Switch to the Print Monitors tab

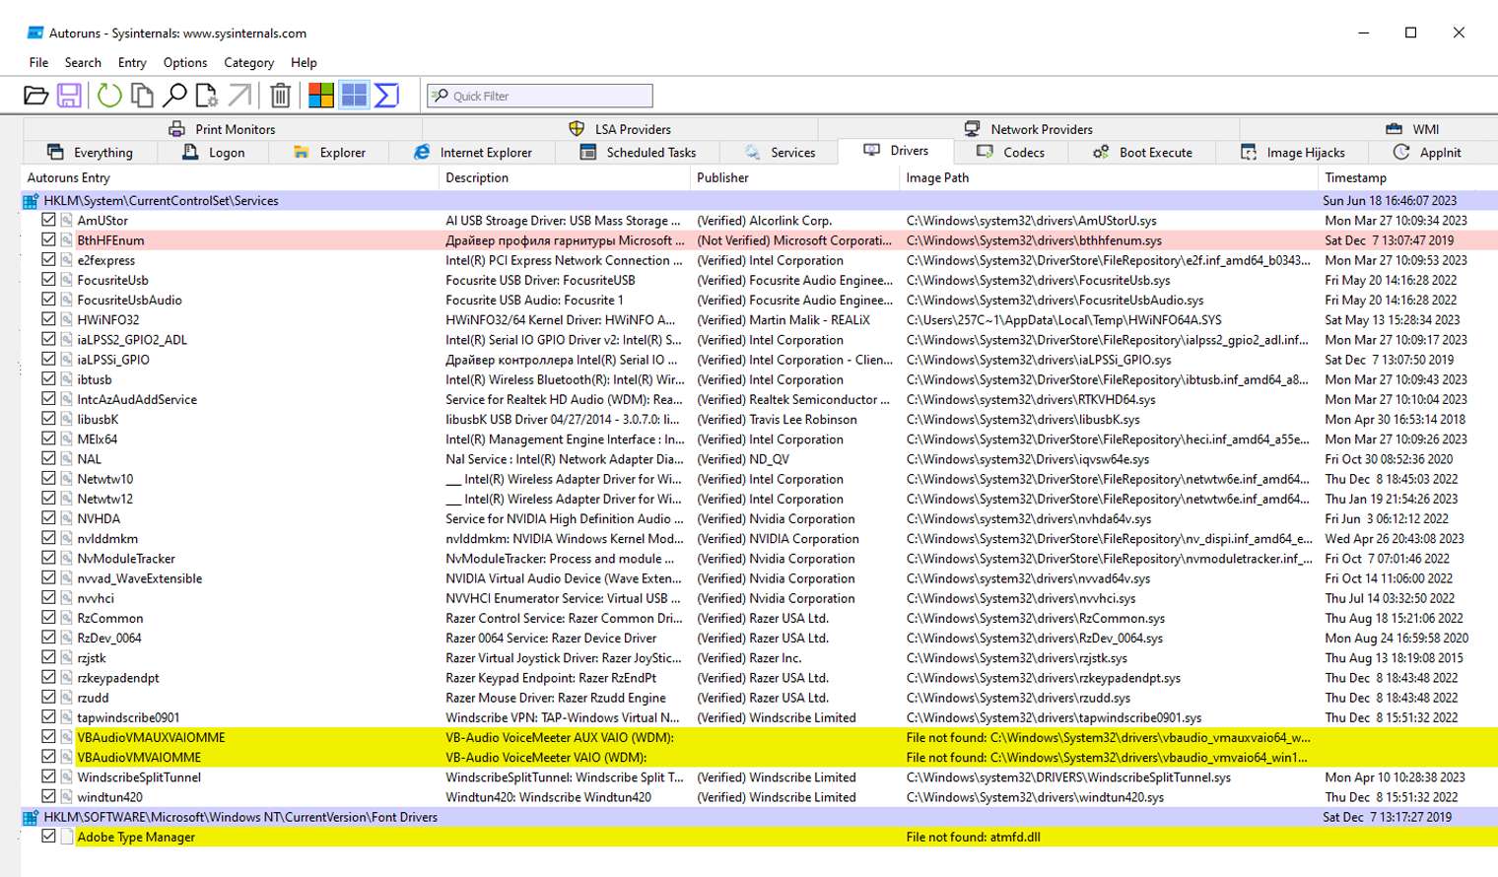point(222,129)
